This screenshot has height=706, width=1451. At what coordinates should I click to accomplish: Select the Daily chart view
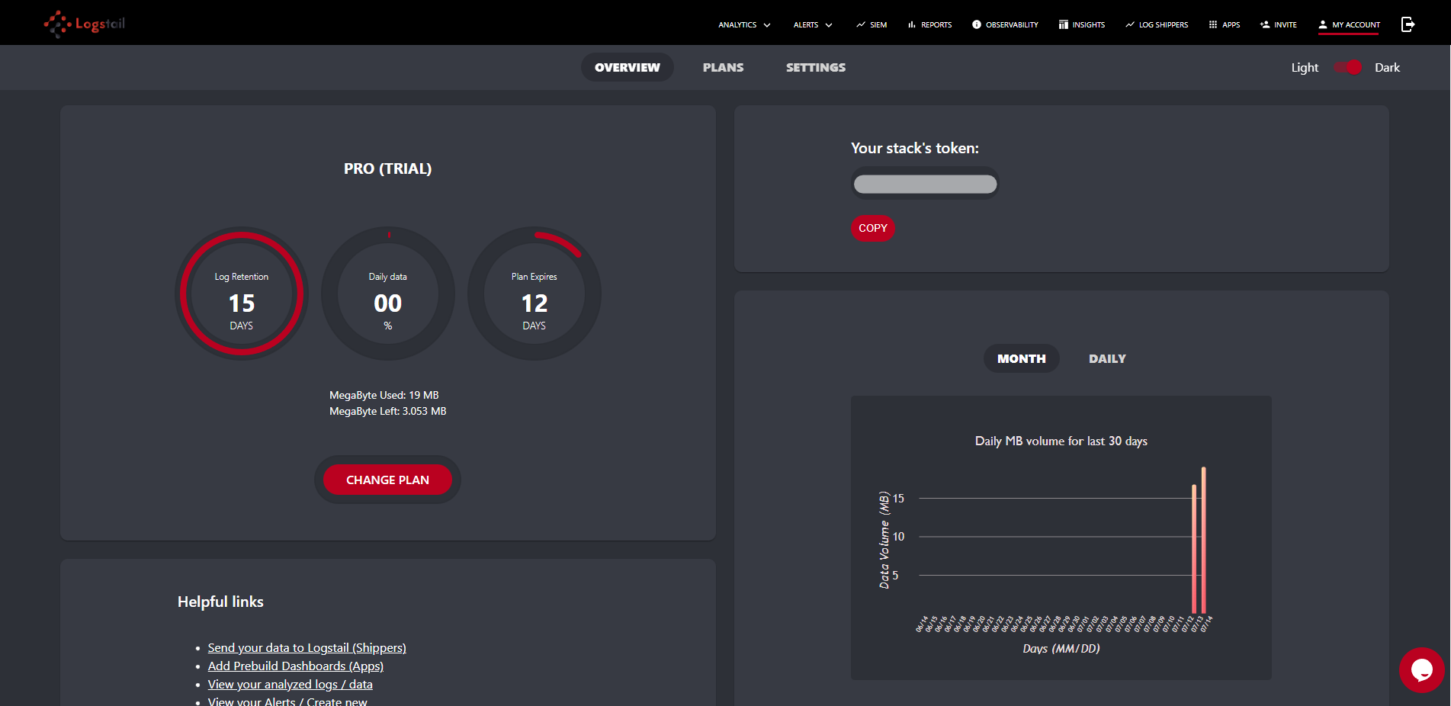tap(1107, 358)
